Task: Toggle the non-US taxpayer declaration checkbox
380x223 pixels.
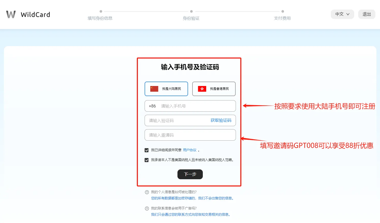Action: pos(147,160)
